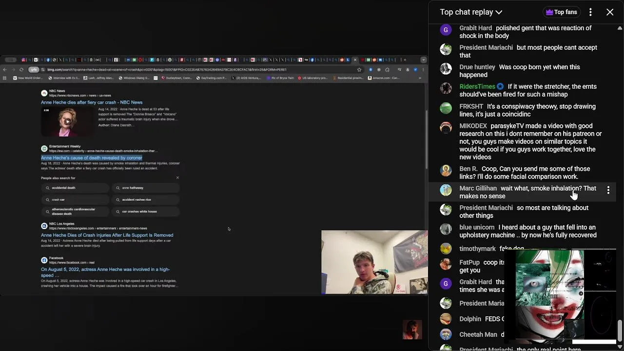Click the streamer webcam overlay
The image size is (624, 351).
click(374, 262)
